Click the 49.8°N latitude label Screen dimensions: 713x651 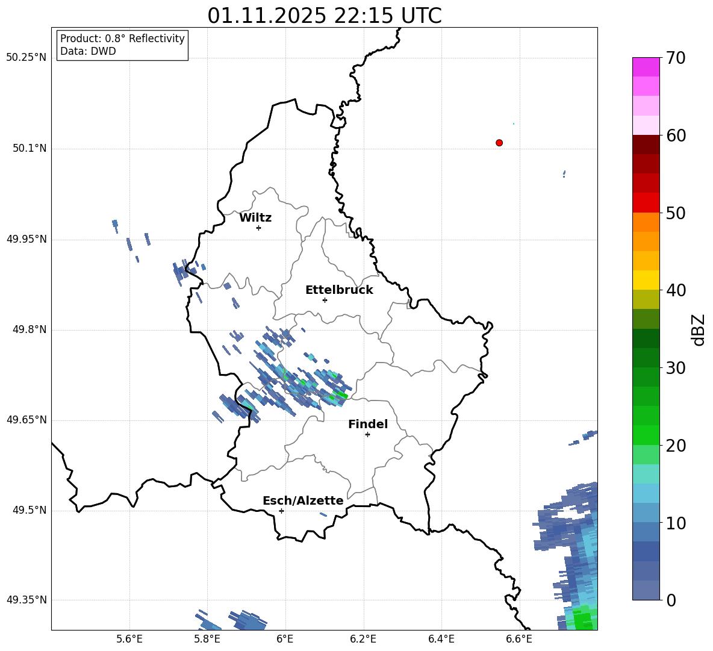30,329
